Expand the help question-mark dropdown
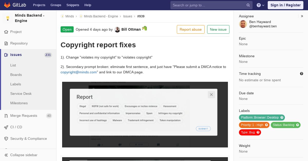Screen dimensions: 308x161 pyautogui.click(x=261, y=5)
